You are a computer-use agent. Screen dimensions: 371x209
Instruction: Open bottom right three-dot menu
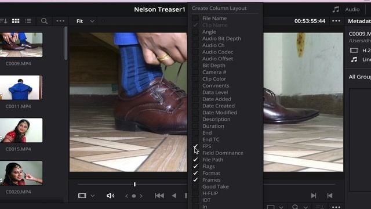pyautogui.click(x=336, y=207)
